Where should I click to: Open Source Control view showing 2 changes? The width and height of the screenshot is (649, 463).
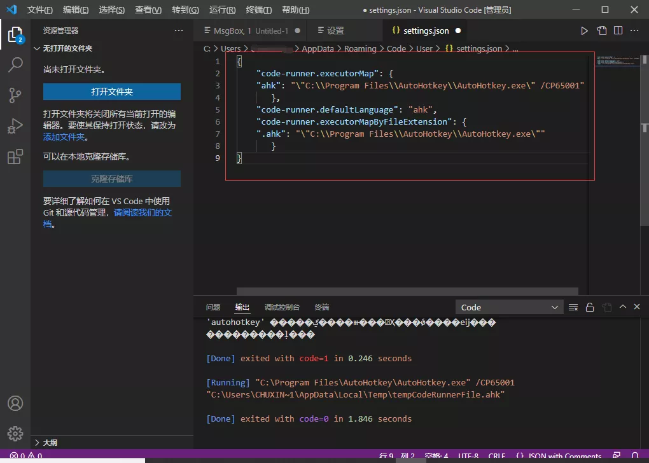tap(16, 93)
